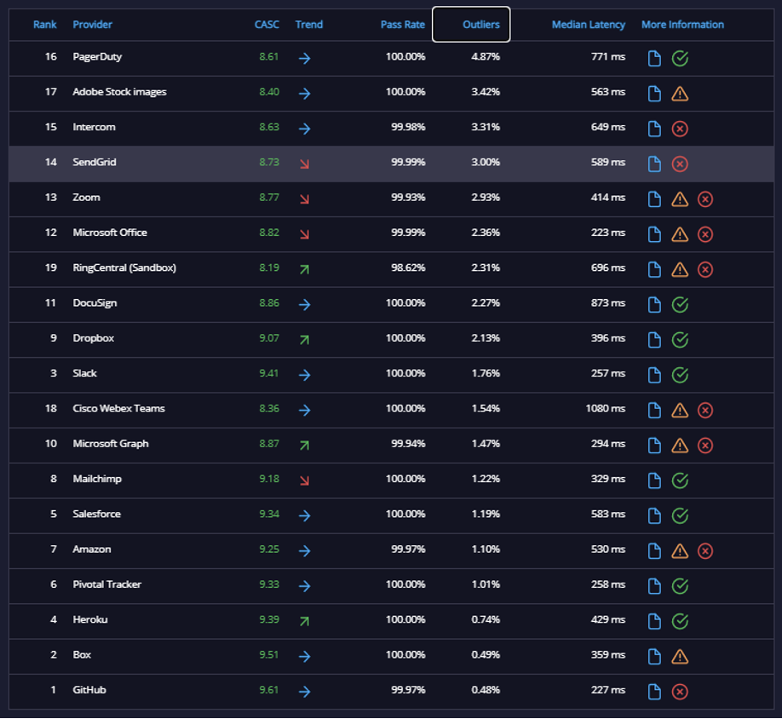
Task: Click red error icon in Zoom row
Action: 705,199
